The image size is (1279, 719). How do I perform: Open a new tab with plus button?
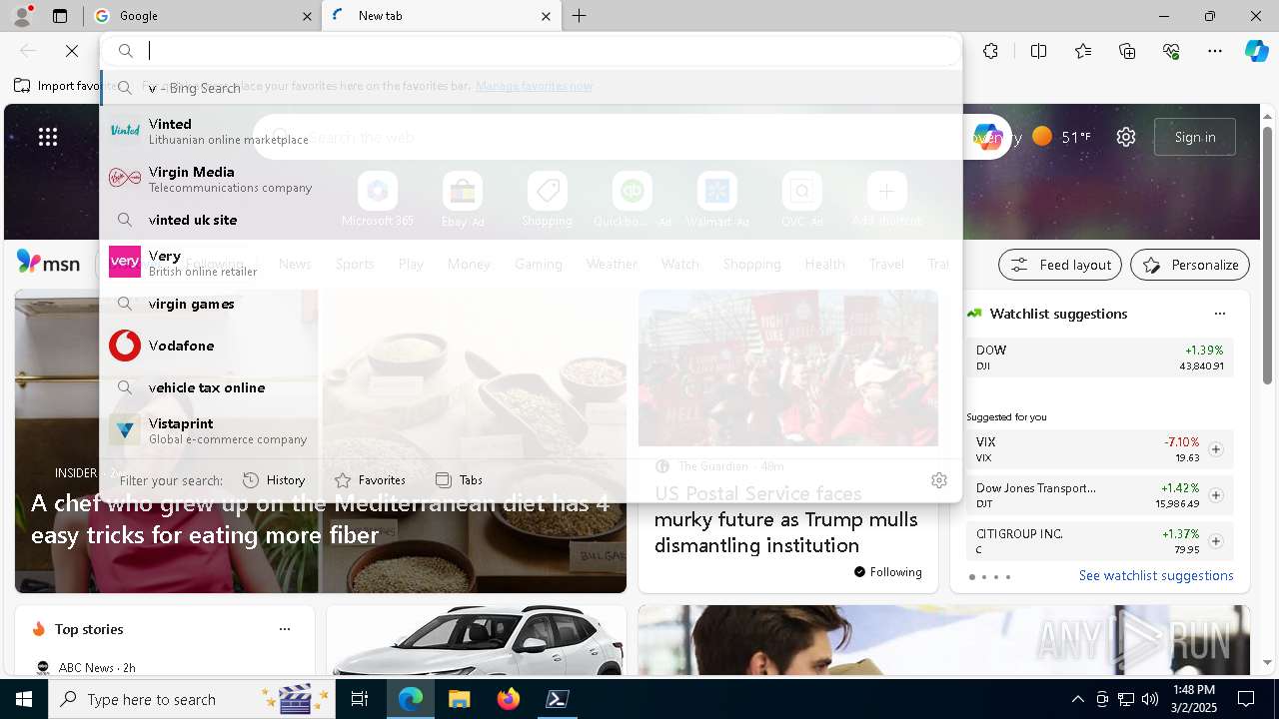[580, 16]
